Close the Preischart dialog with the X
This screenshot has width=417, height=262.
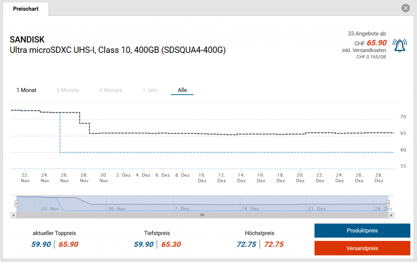coord(405,8)
